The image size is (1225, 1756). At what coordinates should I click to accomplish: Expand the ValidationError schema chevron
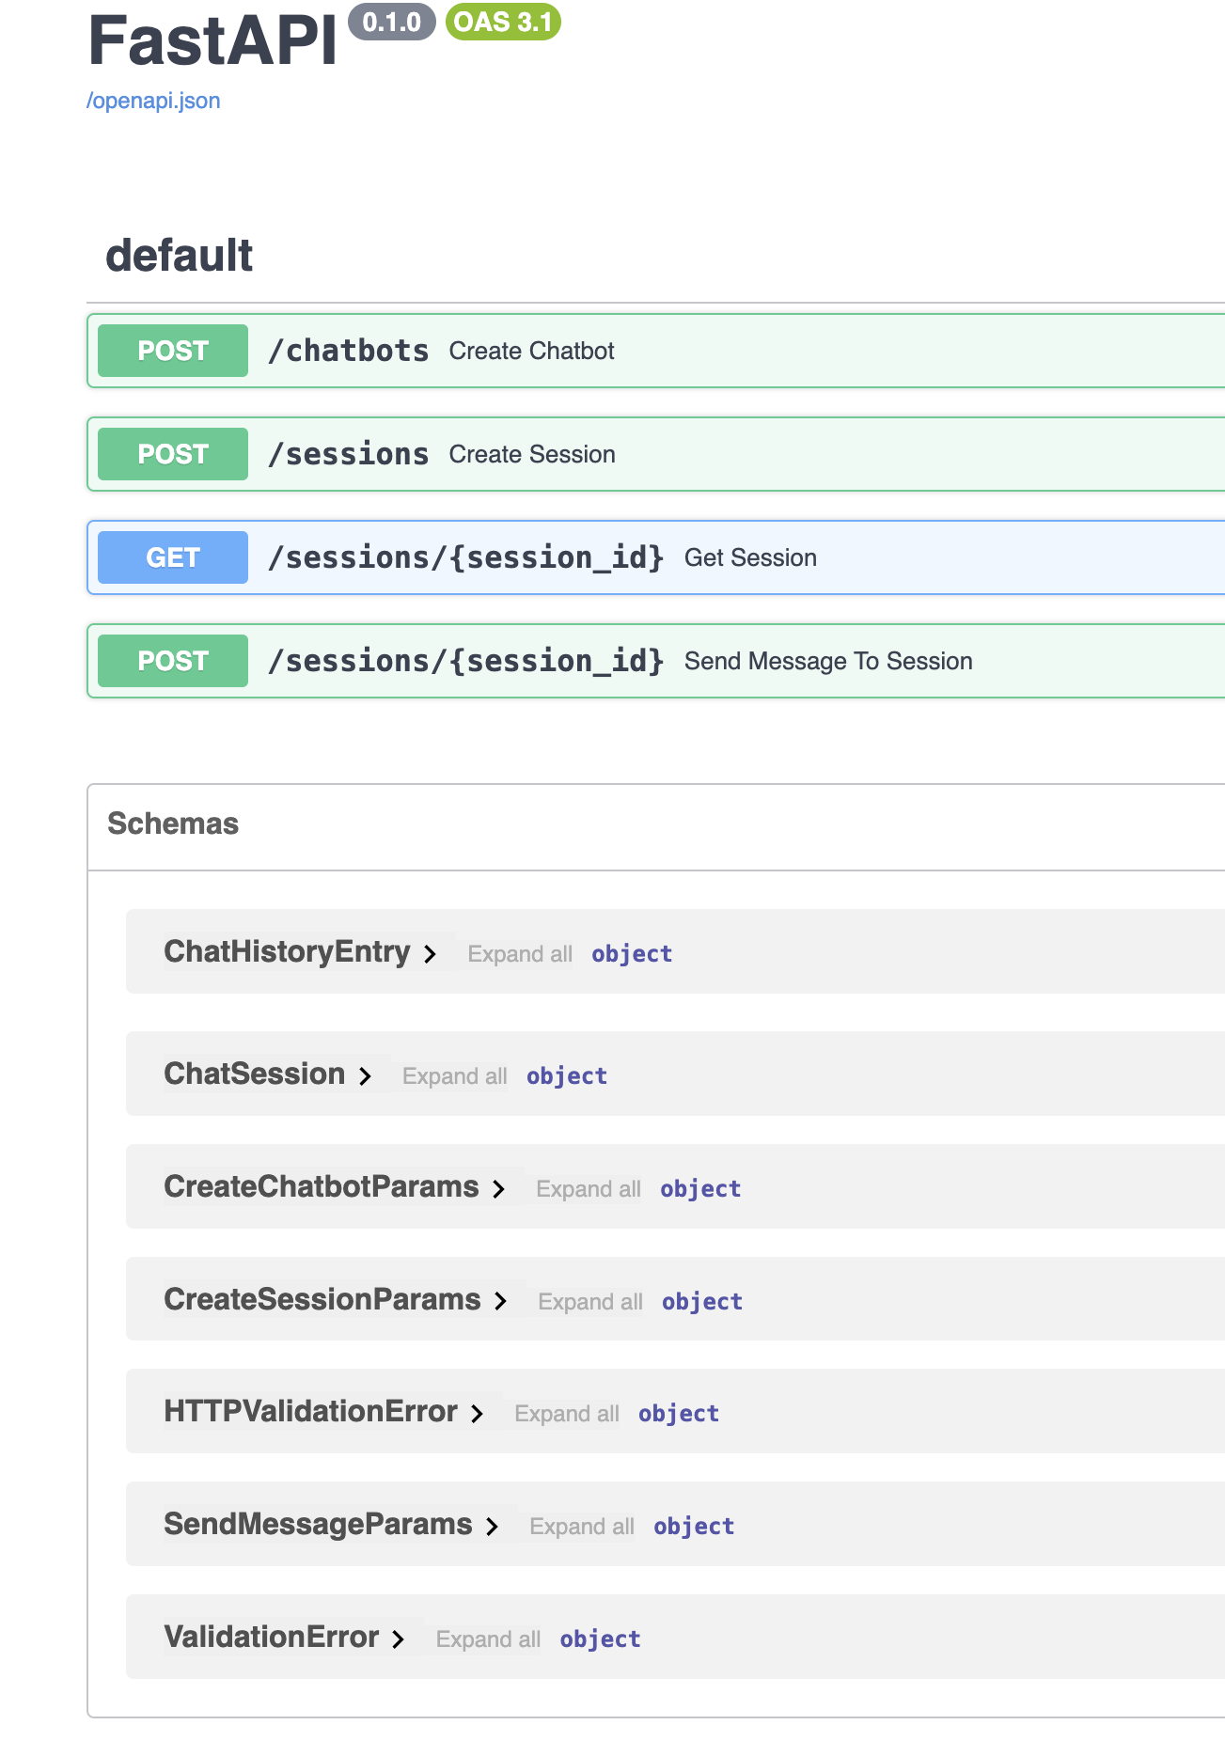click(x=399, y=1639)
